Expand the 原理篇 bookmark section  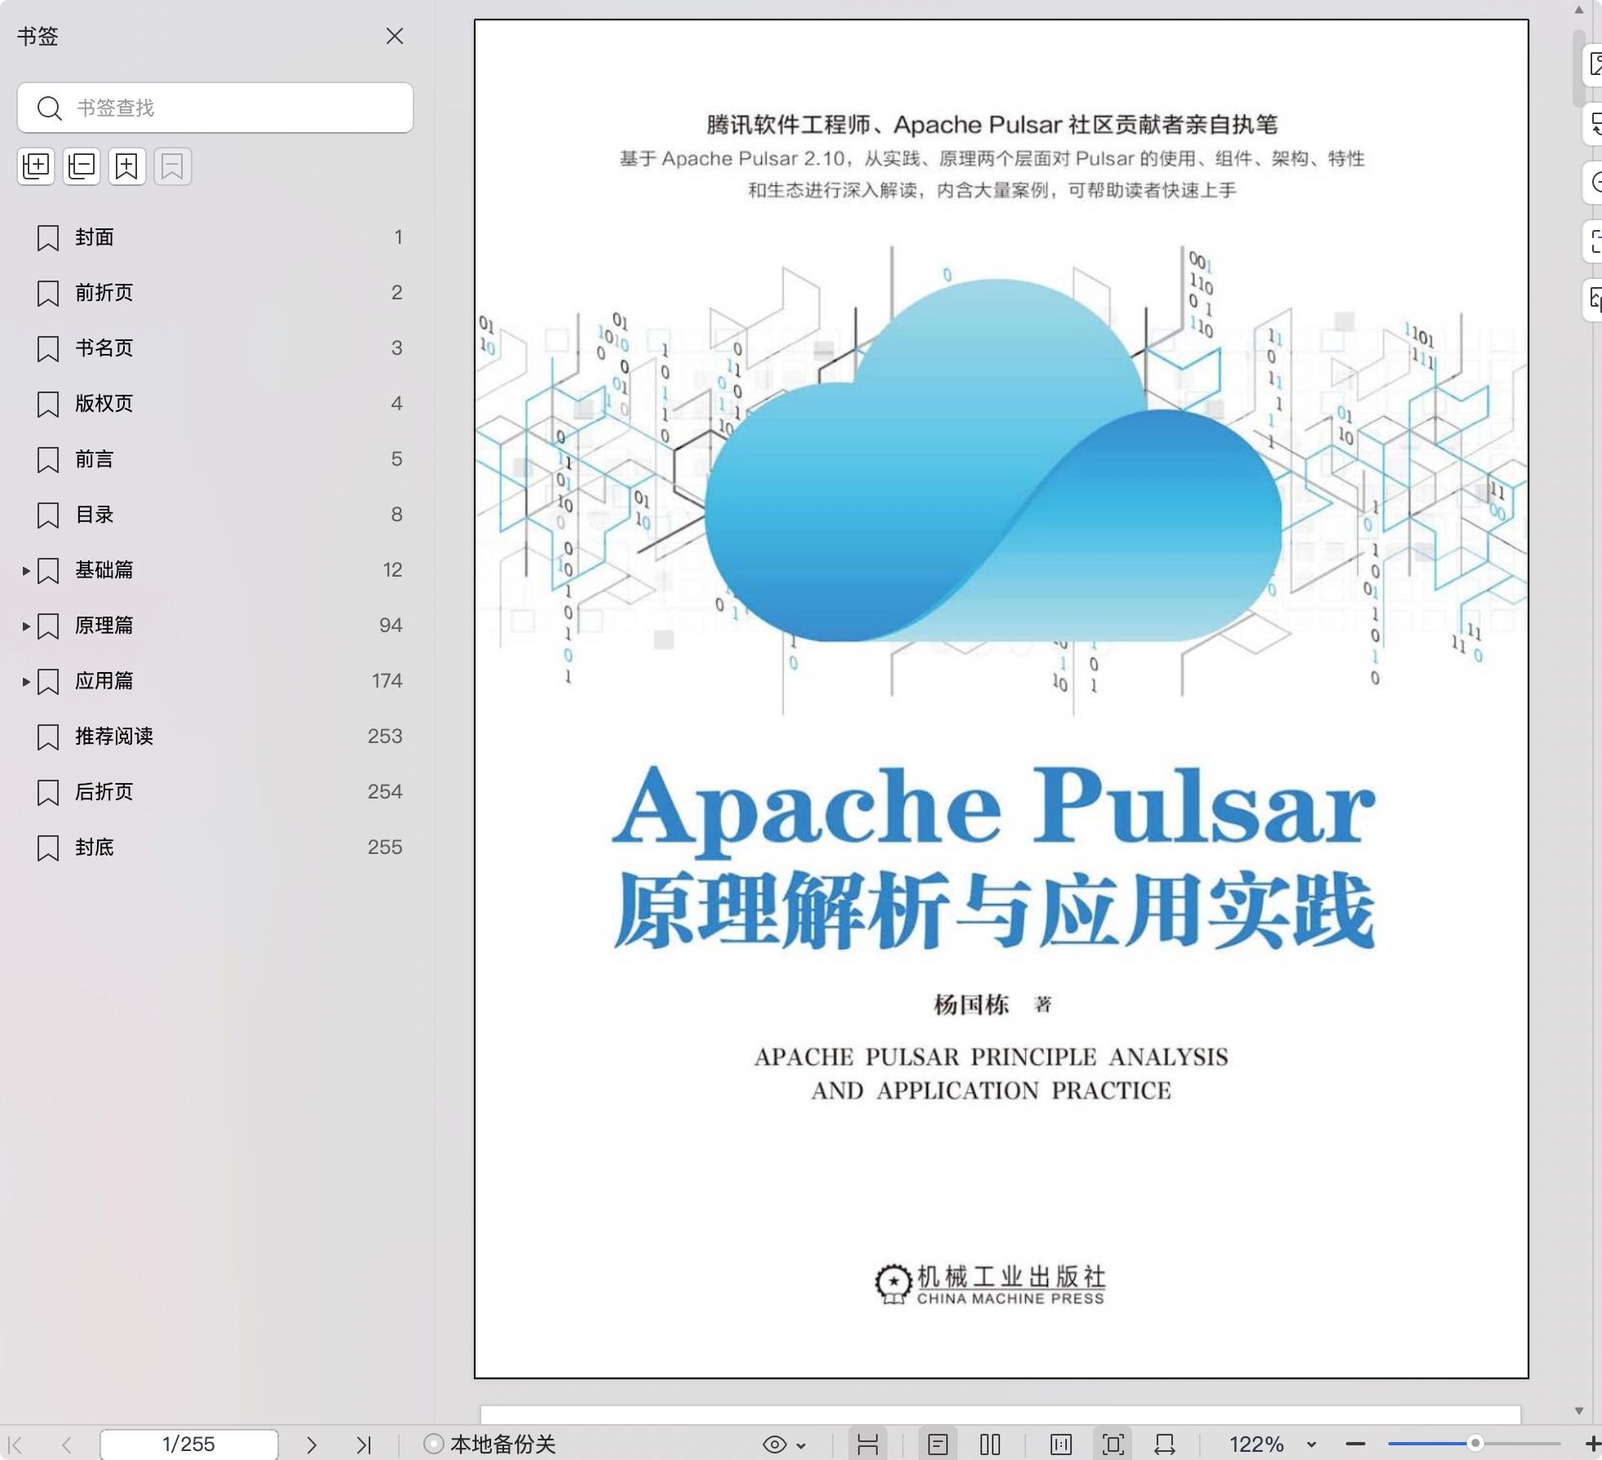click(26, 626)
